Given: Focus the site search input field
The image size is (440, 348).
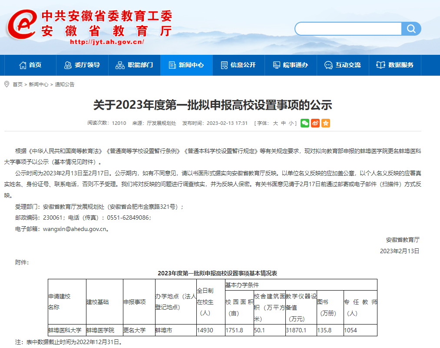Looking at the screenshot, I should tap(347, 29).
